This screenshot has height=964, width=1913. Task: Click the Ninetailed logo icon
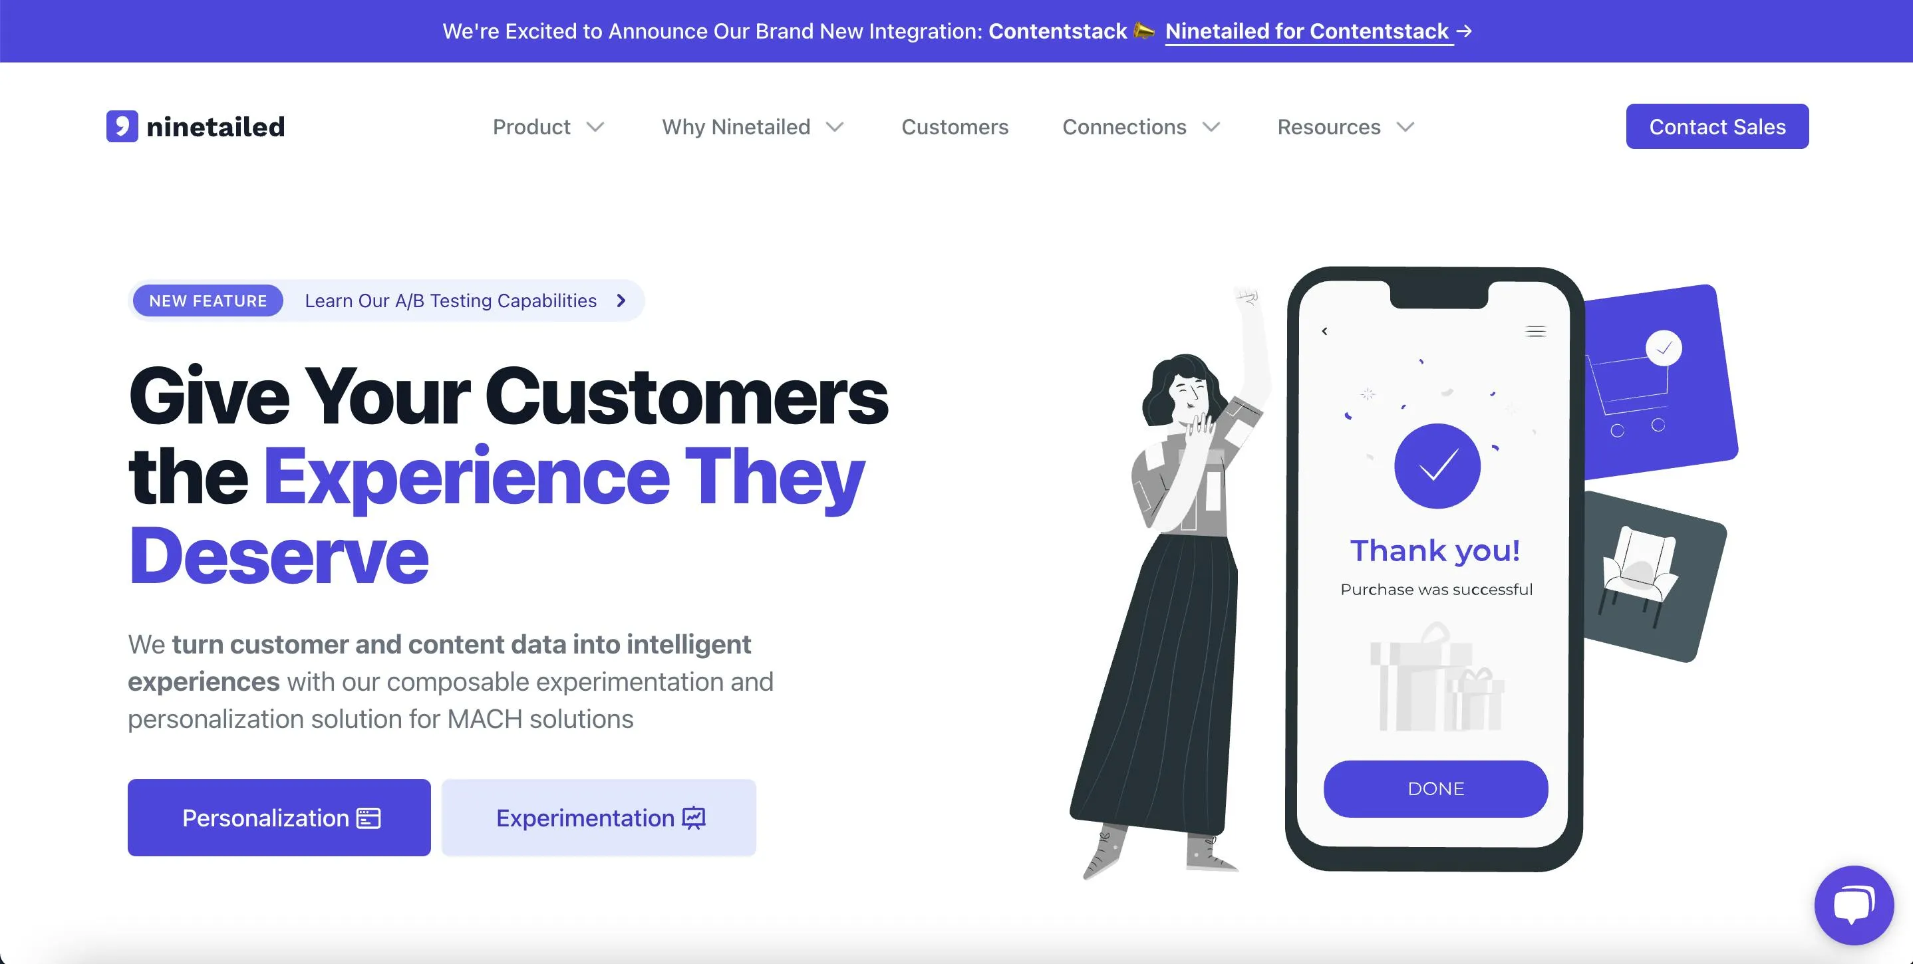(x=122, y=126)
